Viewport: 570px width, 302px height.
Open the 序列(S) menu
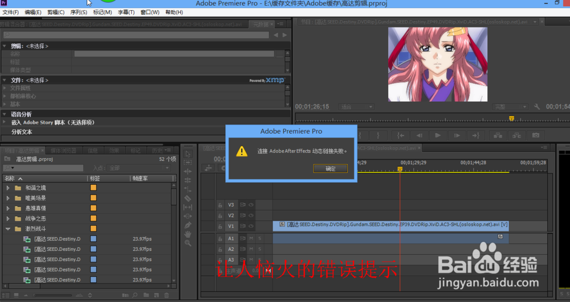click(x=79, y=13)
